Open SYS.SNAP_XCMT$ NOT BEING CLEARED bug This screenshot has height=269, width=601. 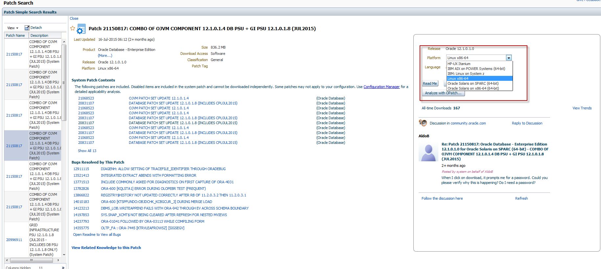164,215
